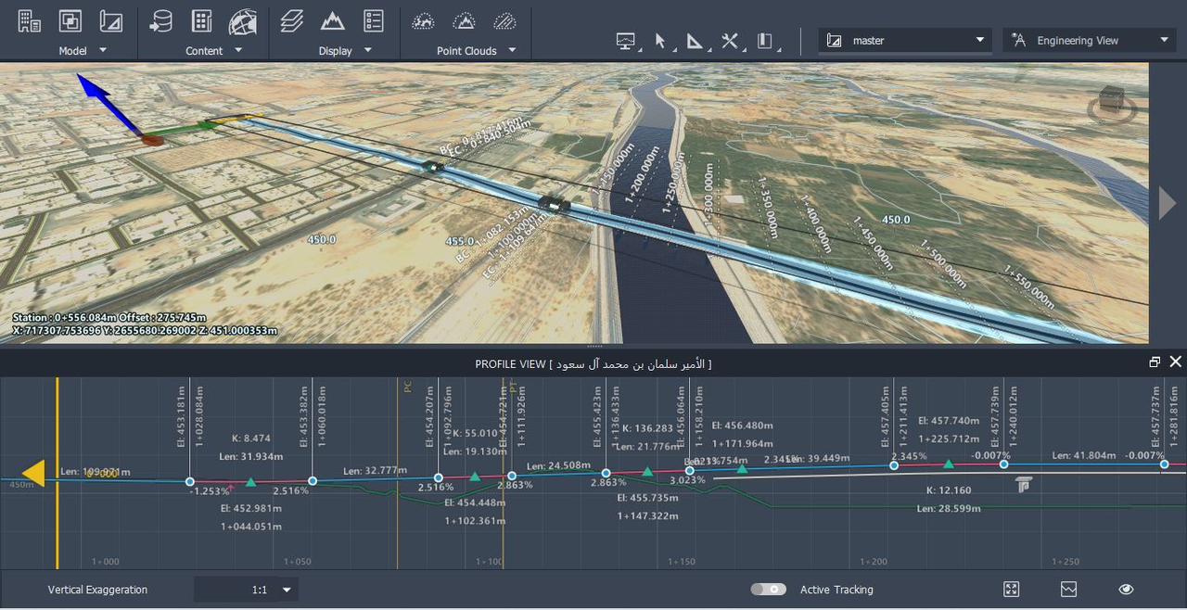This screenshot has width=1187, height=610.
Task: Expand the right side panel arrow
Action: [x=1167, y=203]
